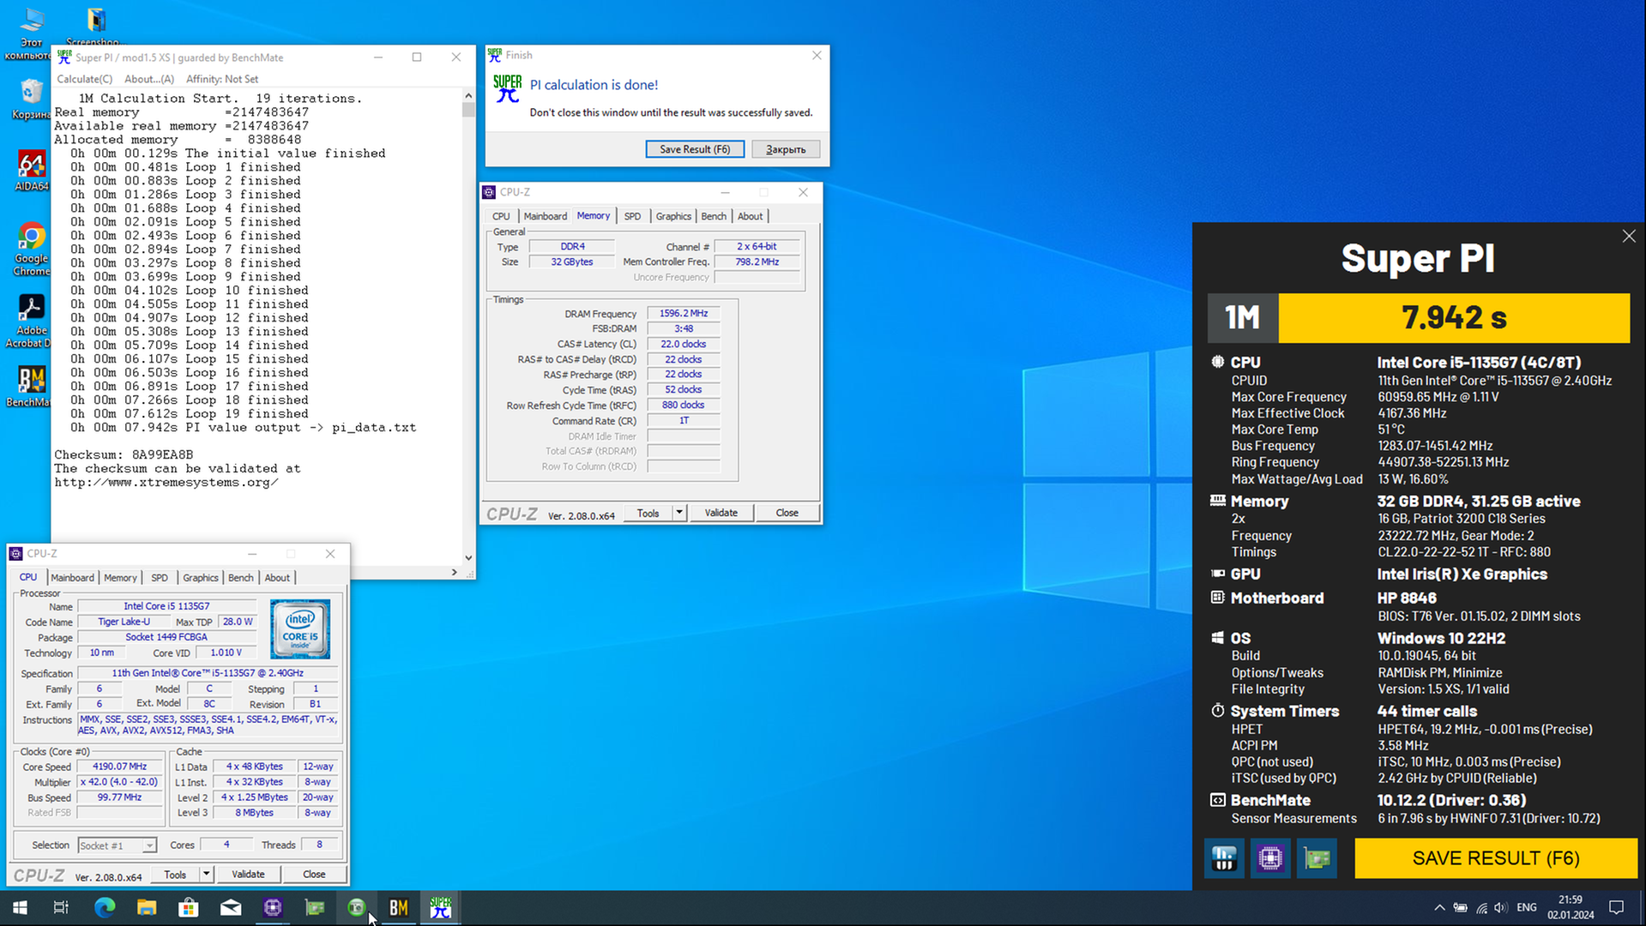Image resolution: width=1646 pixels, height=926 pixels.
Task: Click the BenchMate purple CPU chip icon
Action: pos(1270,858)
